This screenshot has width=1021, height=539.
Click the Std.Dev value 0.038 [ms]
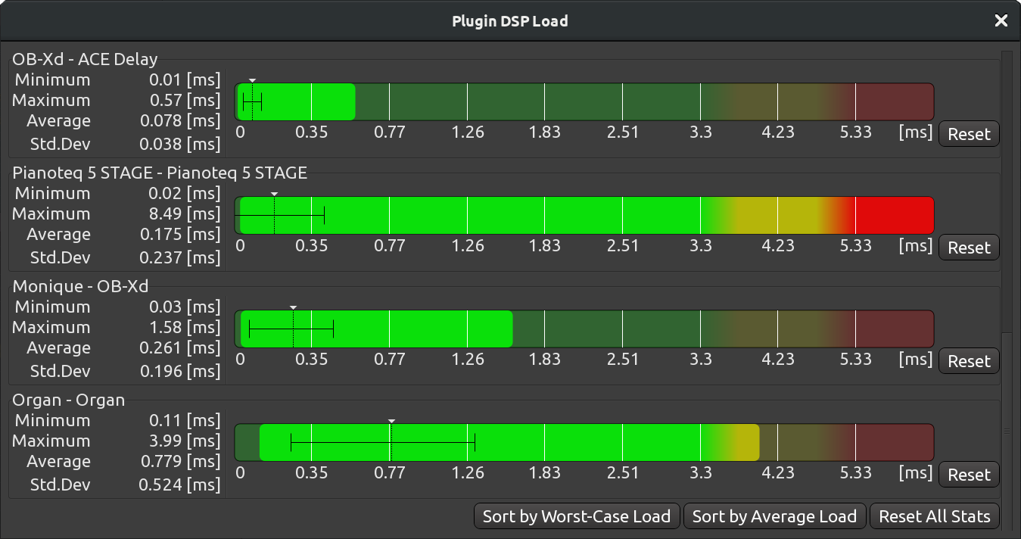coord(180,144)
